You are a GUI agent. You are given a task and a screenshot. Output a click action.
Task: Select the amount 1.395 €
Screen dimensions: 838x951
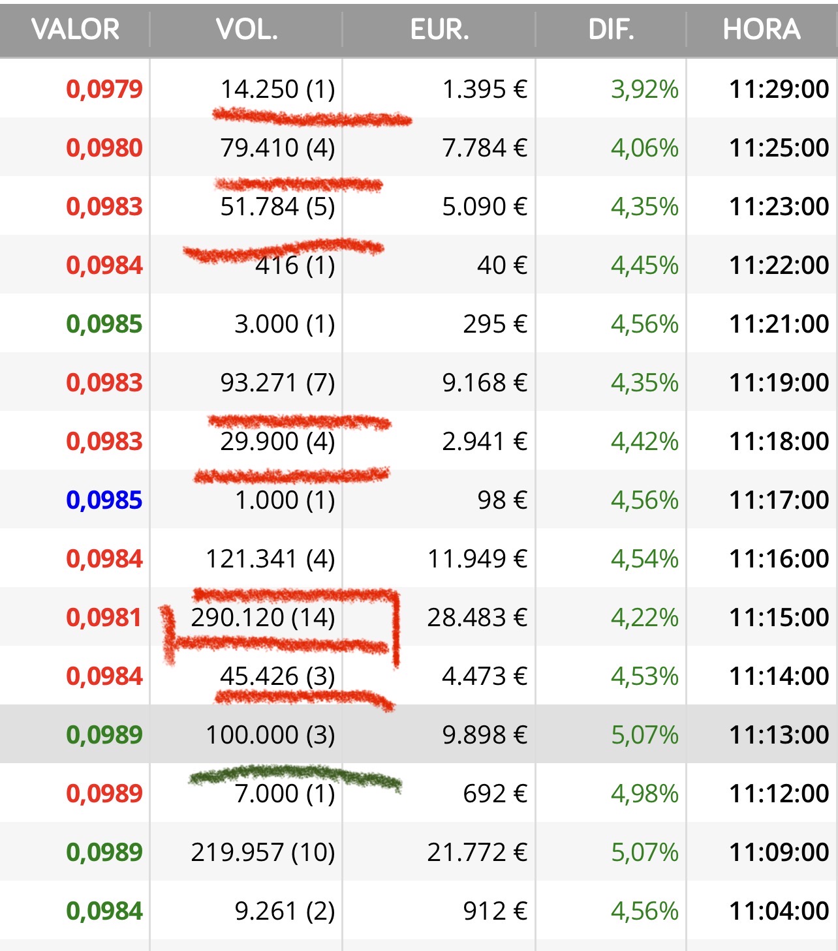tap(485, 89)
